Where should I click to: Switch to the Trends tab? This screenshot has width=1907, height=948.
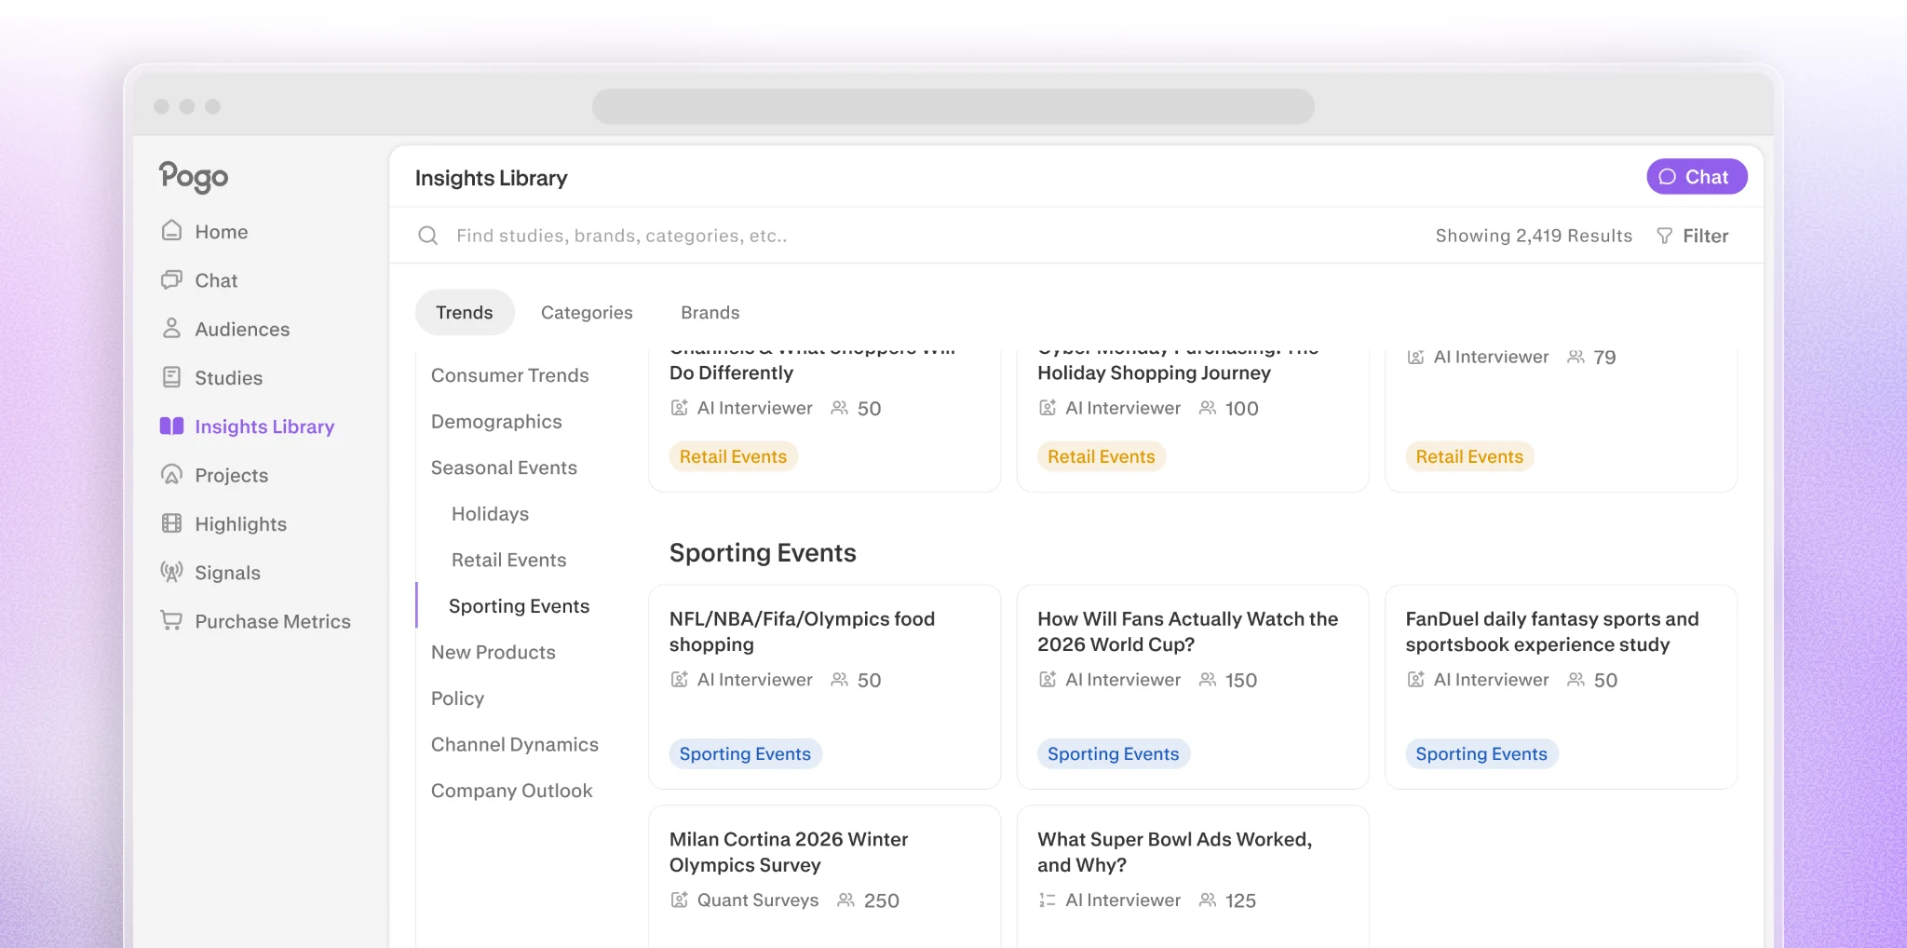pyautogui.click(x=465, y=312)
